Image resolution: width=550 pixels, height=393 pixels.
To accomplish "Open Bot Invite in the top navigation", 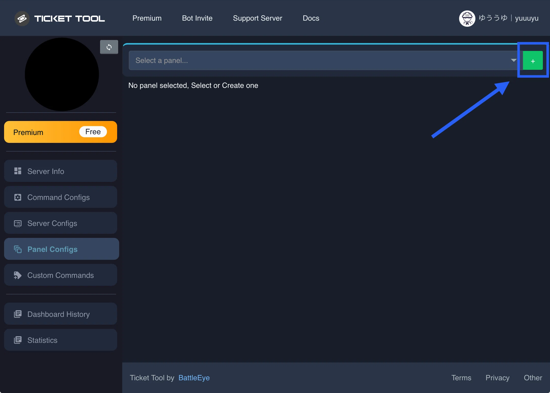I will coord(197,18).
